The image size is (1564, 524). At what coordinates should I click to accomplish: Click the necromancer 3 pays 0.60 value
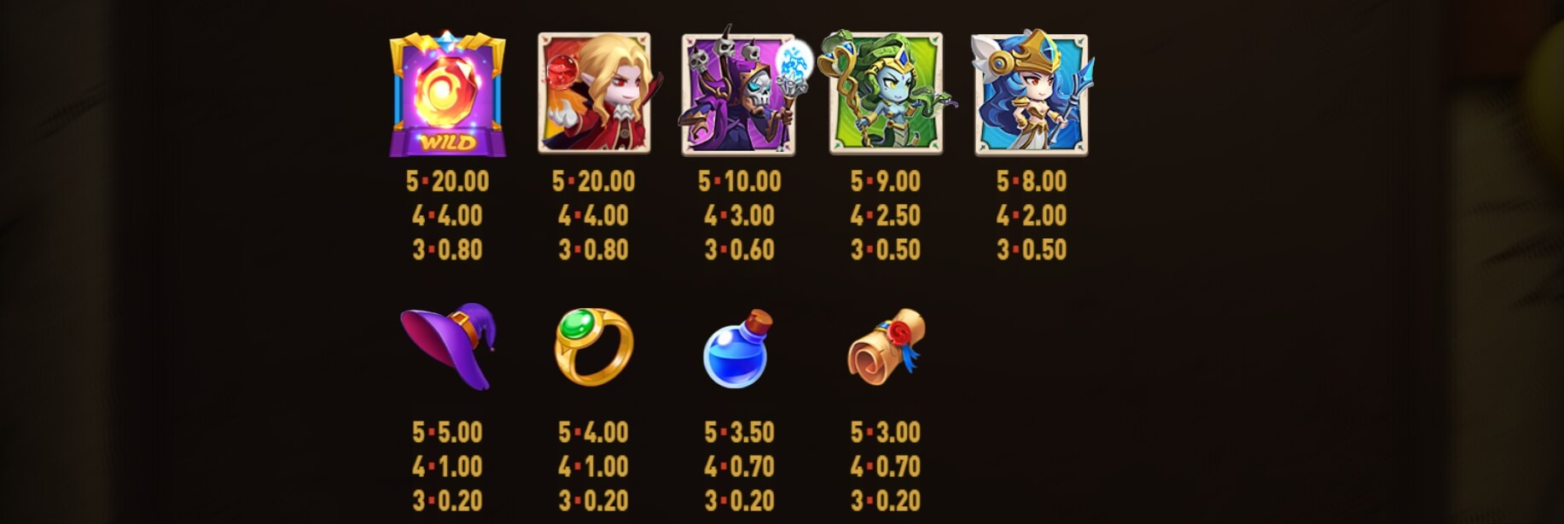739,249
